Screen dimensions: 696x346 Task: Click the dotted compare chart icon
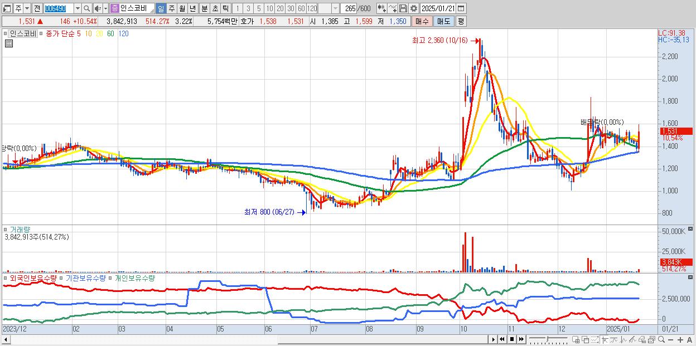coord(594,339)
